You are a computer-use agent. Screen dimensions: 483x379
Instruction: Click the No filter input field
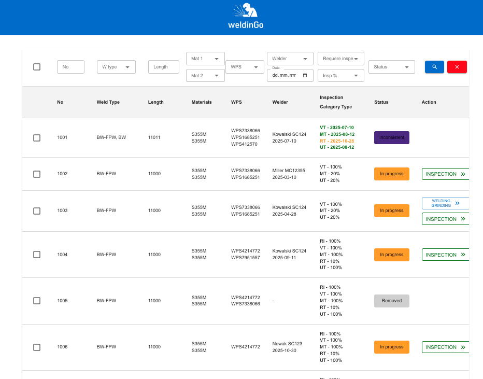(70, 67)
